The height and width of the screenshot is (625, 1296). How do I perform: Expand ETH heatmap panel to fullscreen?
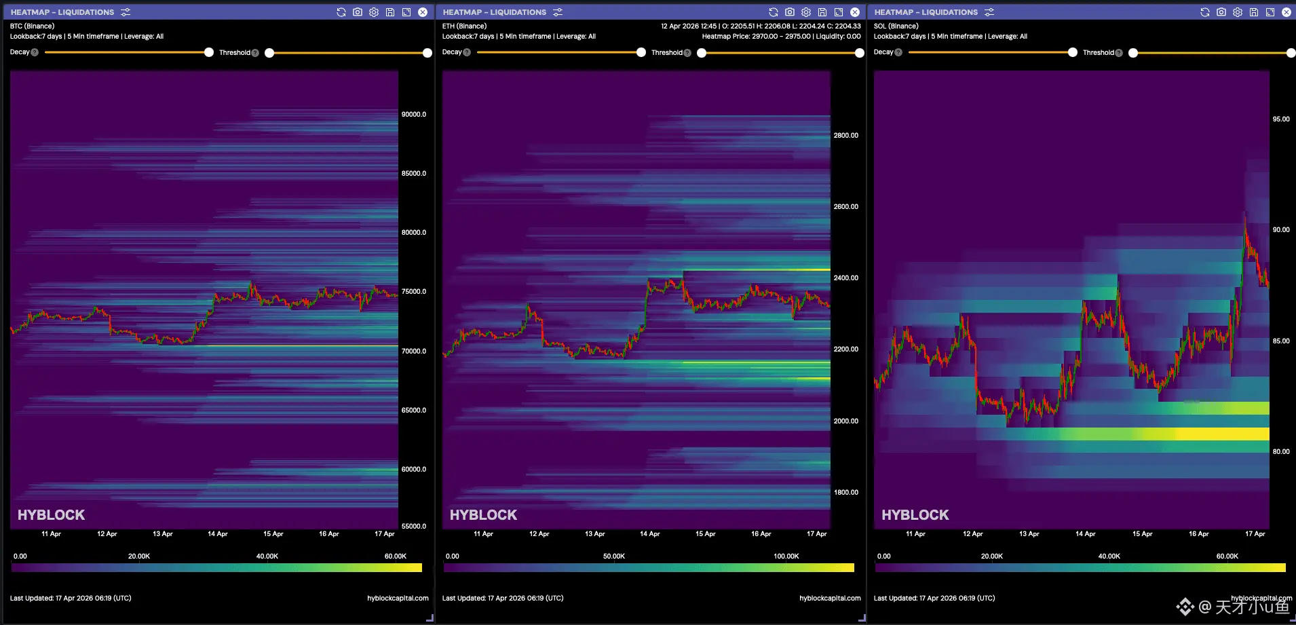(x=839, y=12)
